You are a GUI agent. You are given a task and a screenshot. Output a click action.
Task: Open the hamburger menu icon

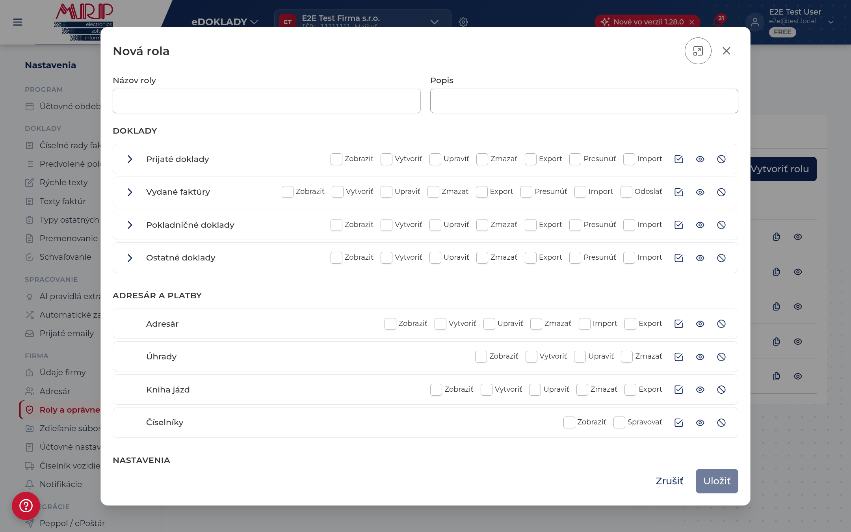click(18, 22)
